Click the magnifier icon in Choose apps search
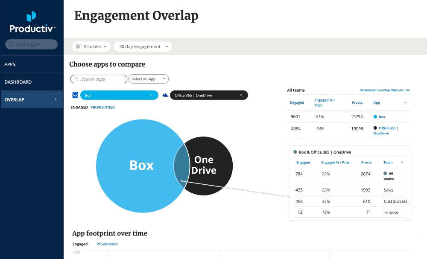 click(76, 79)
